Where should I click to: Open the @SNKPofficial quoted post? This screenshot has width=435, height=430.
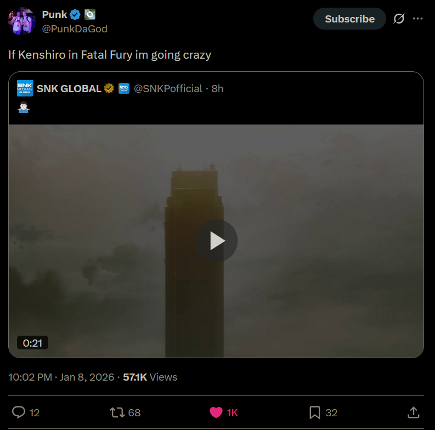click(x=216, y=99)
